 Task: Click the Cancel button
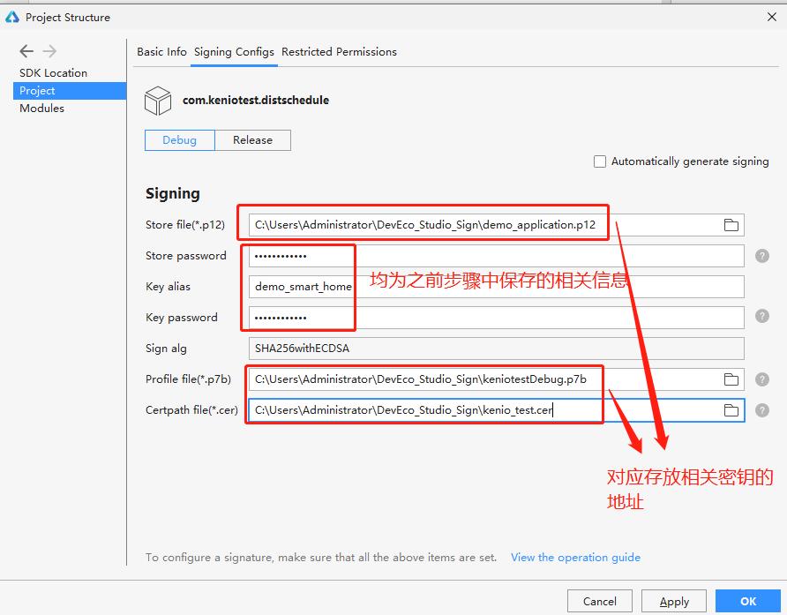(x=599, y=602)
